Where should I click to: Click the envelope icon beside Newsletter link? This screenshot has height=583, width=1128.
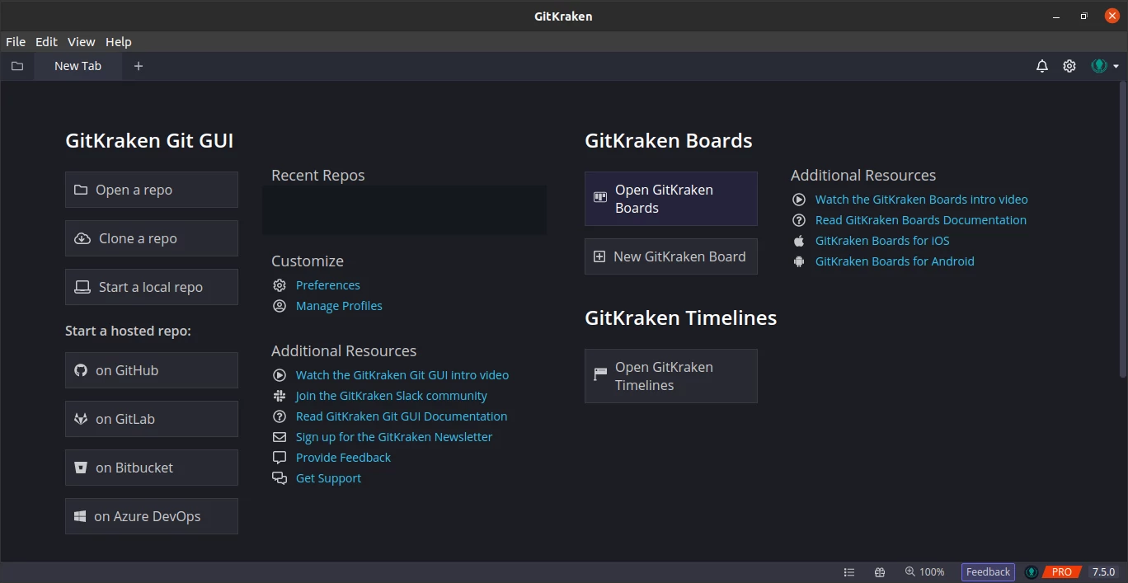[x=280, y=437]
